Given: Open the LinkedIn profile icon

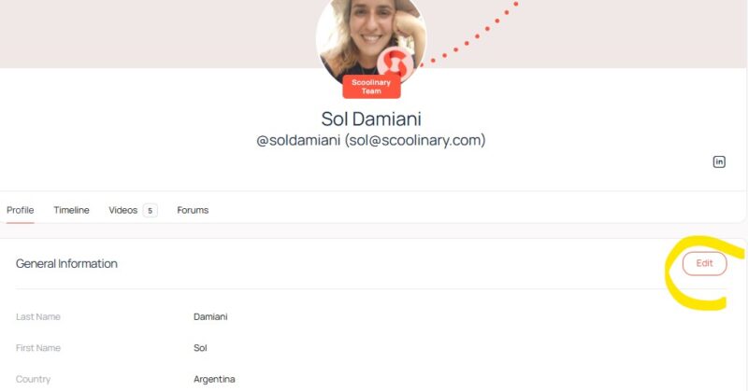Looking at the screenshot, I should pyautogui.click(x=719, y=162).
